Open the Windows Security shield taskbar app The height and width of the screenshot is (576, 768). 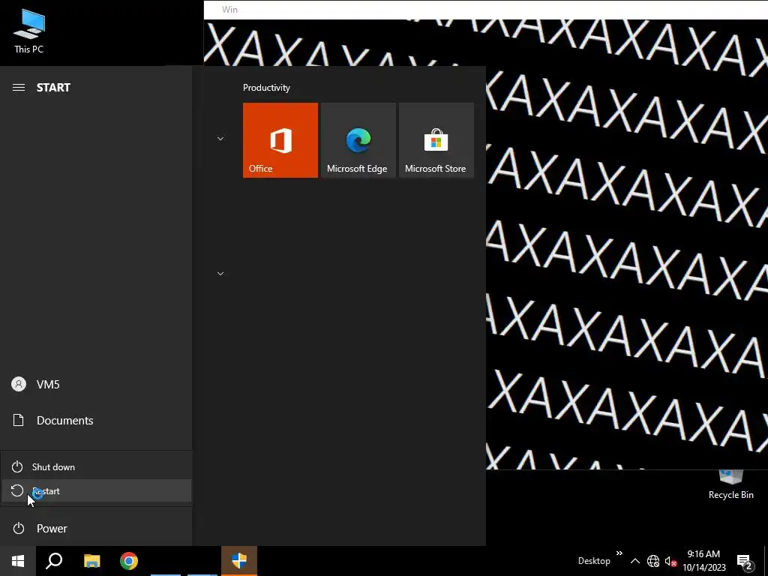click(239, 561)
